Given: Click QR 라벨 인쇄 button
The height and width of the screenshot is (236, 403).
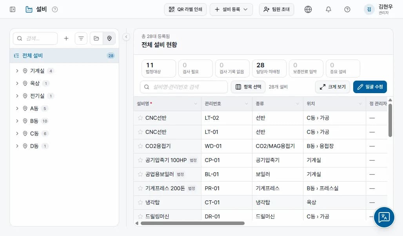Looking at the screenshot, I should [185, 9].
